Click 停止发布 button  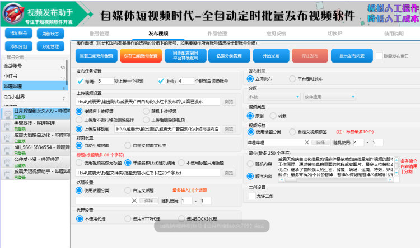click(310, 56)
